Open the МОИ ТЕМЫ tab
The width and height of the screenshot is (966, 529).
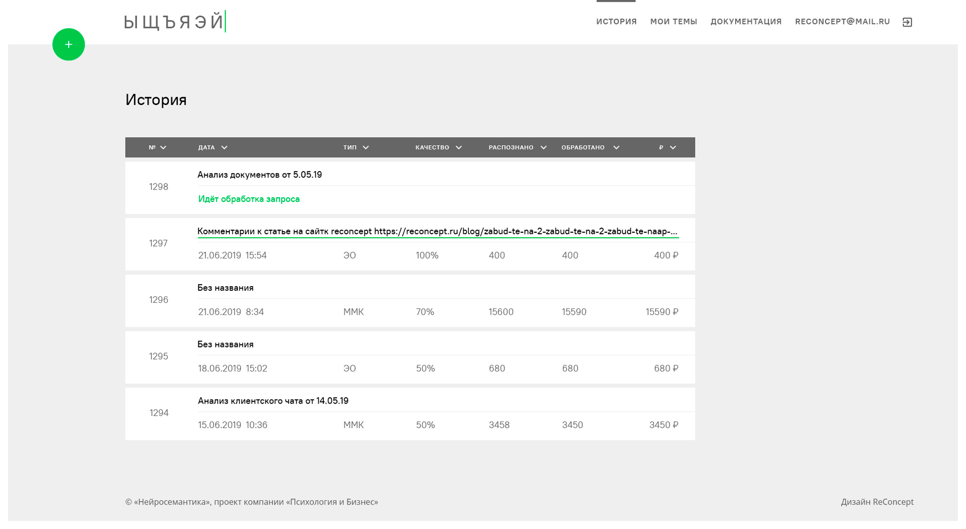[x=673, y=22]
